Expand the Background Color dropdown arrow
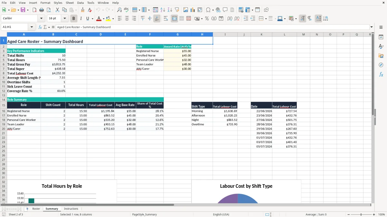Screen dimensions: 387x217 coord(113,19)
